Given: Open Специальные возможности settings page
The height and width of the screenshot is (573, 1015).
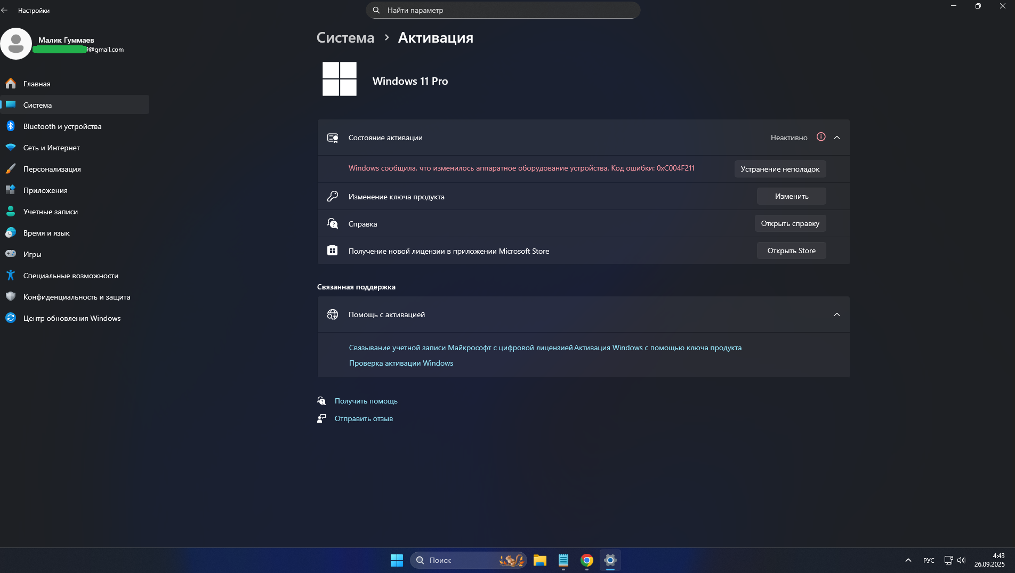Looking at the screenshot, I should pyautogui.click(x=75, y=276).
